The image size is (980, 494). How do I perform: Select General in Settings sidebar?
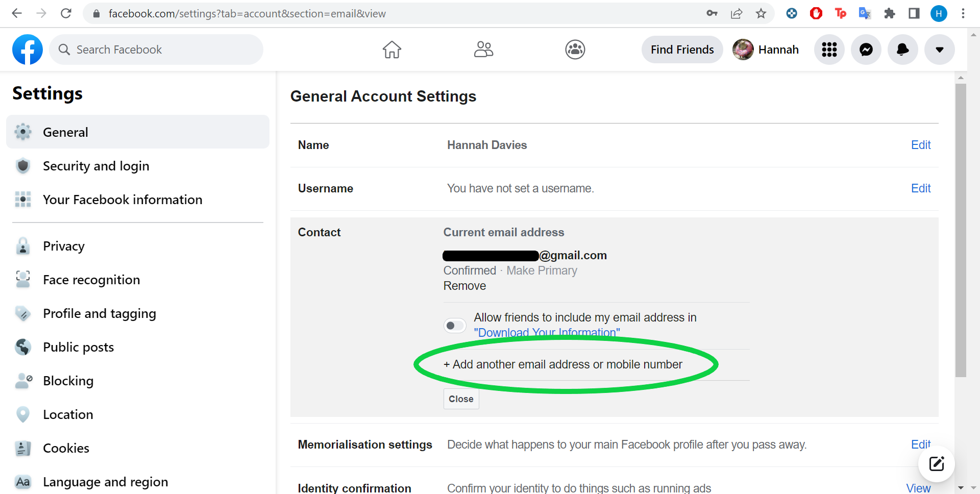coord(138,132)
